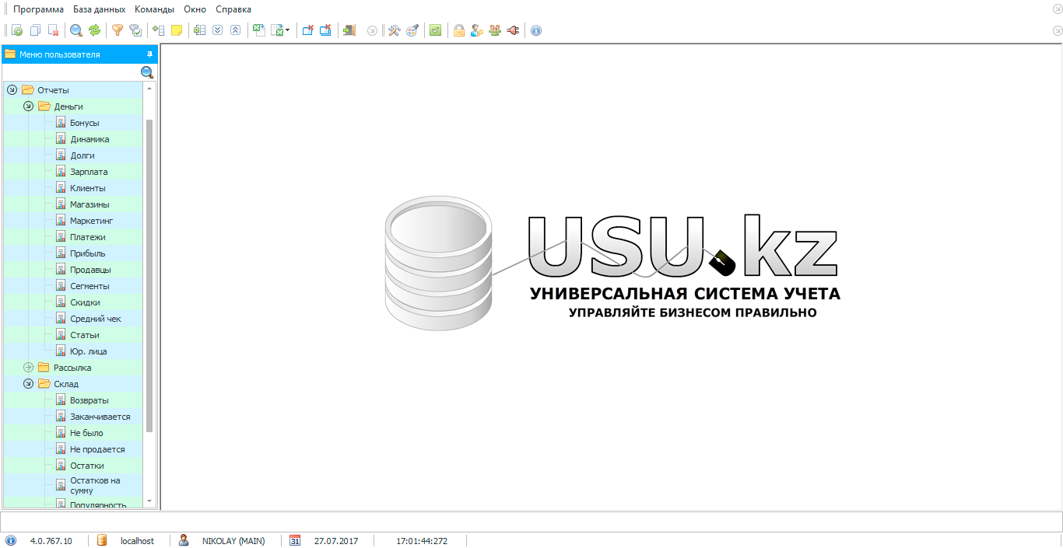Click the red plug connection icon

(512, 30)
